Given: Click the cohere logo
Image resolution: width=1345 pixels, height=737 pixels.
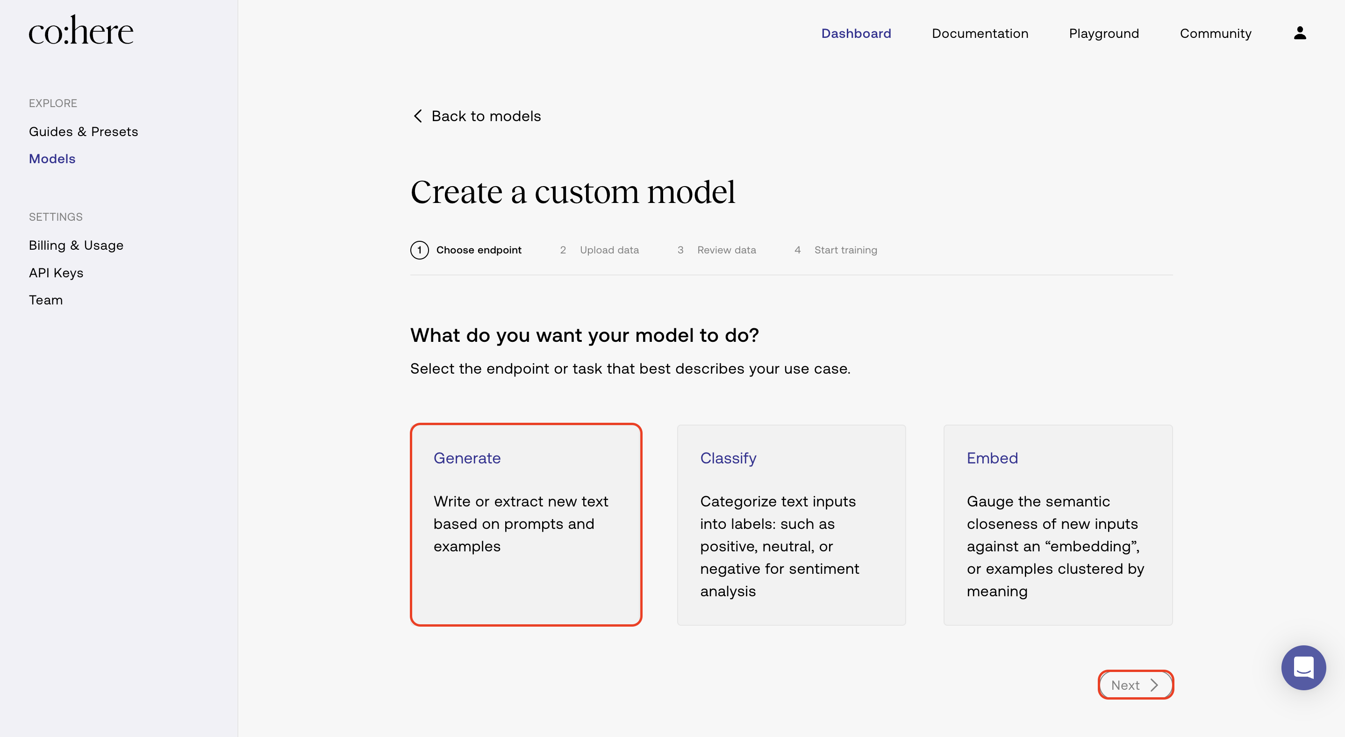Looking at the screenshot, I should 81,30.
